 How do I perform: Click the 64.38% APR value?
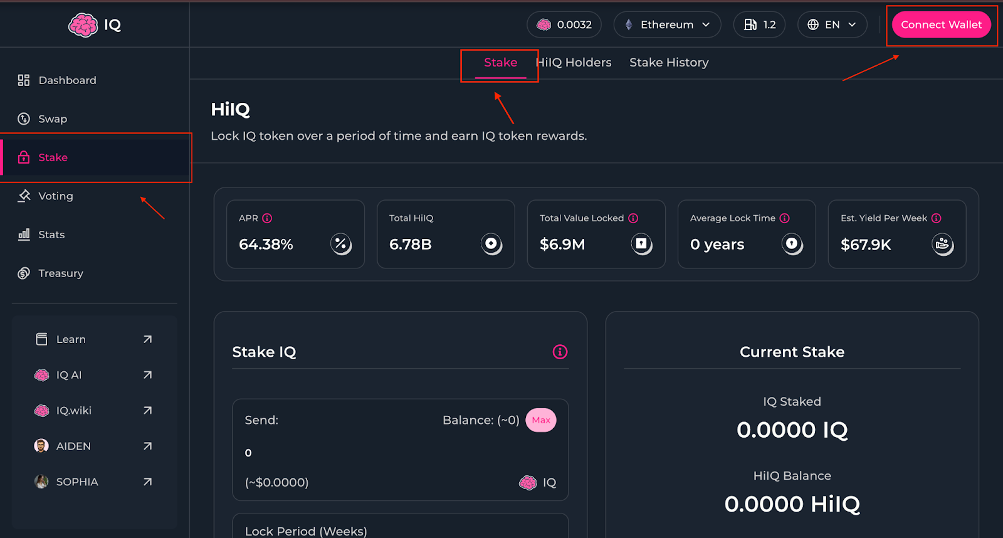(x=266, y=245)
